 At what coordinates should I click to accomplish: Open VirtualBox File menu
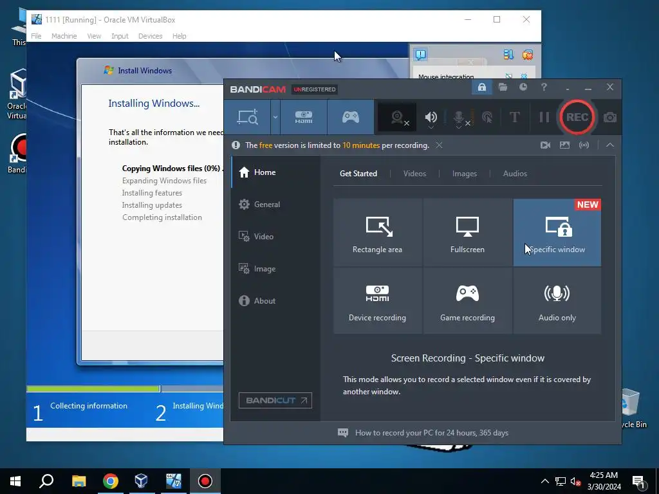[36, 36]
